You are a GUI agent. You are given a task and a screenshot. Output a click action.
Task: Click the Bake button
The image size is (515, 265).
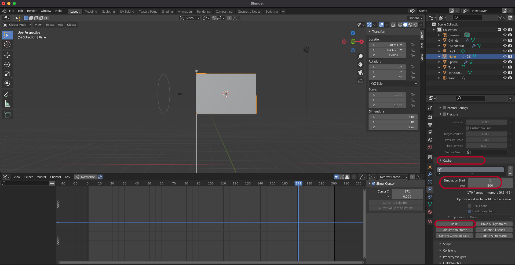tap(454, 224)
